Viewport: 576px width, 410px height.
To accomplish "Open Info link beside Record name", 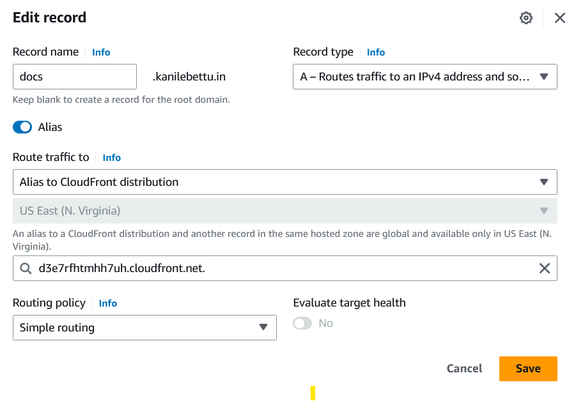I will tap(101, 52).
